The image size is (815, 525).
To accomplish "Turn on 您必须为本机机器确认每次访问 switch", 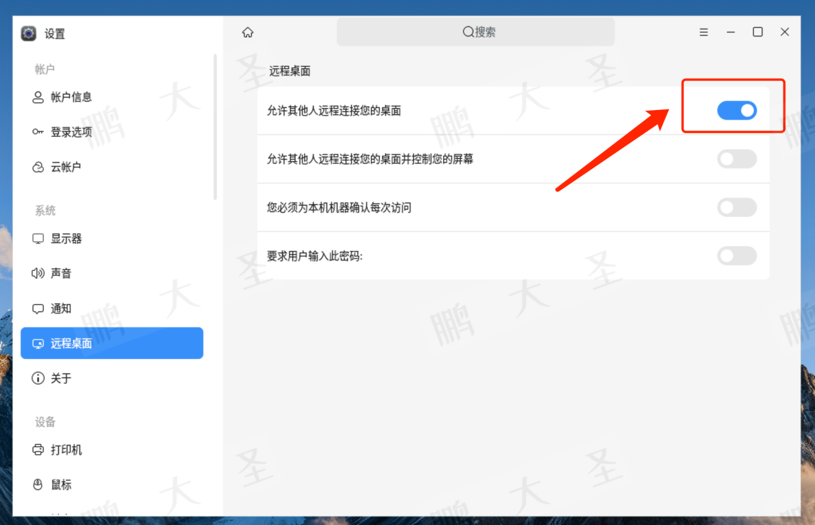I will click(x=737, y=208).
